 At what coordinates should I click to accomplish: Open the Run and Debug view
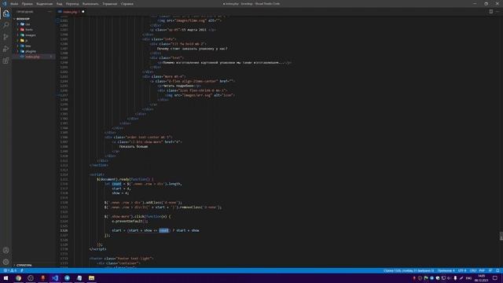pos(6,49)
